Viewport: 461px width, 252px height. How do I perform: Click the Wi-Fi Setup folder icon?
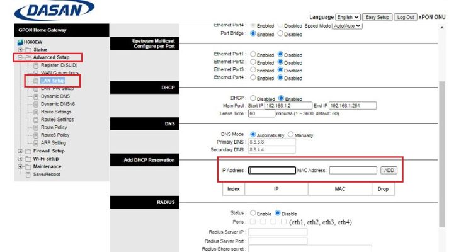pyautogui.click(x=28, y=159)
